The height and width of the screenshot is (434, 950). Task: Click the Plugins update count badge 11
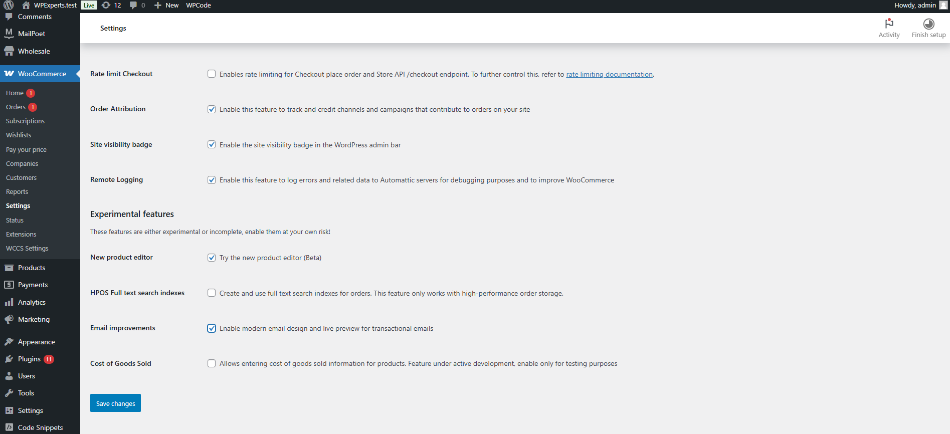(49, 359)
